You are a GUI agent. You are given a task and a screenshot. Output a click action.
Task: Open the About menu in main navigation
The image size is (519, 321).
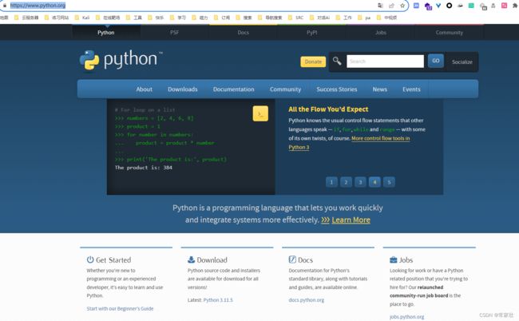click(x=145, y=89)
